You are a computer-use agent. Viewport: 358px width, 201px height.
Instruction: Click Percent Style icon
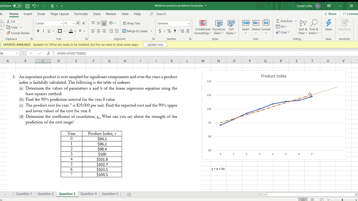(x=169, y=31)
